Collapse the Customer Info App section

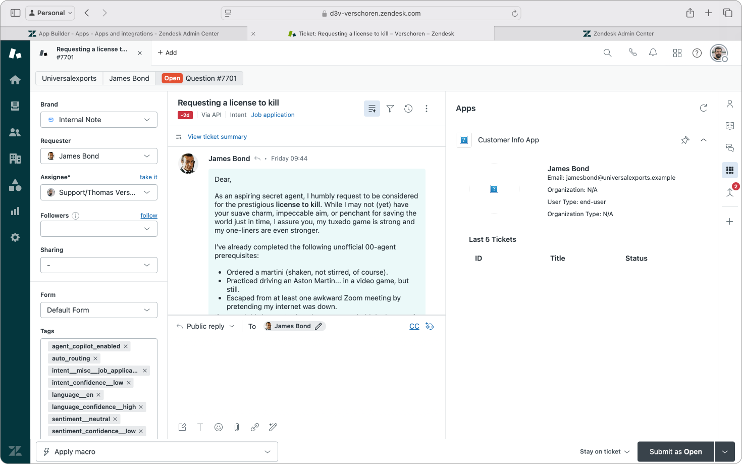(x=704, y=140)
